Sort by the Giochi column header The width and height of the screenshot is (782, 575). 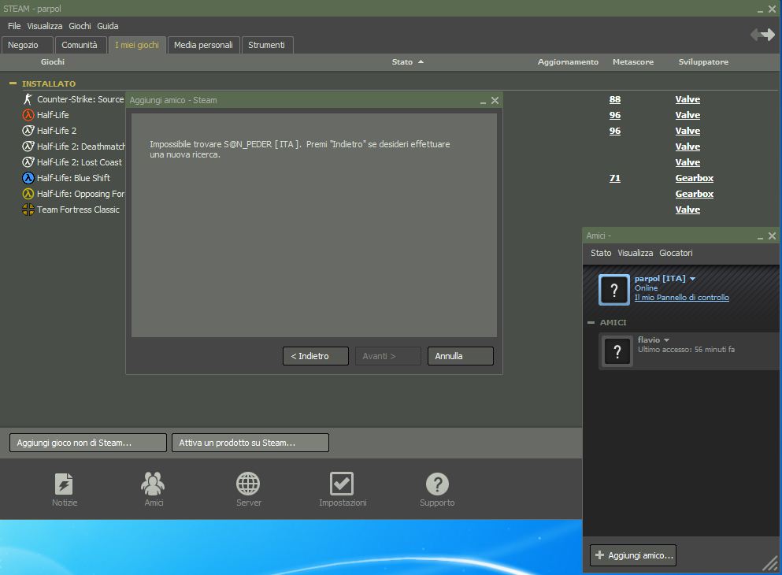pyautogui.click(x=52, y=62)
